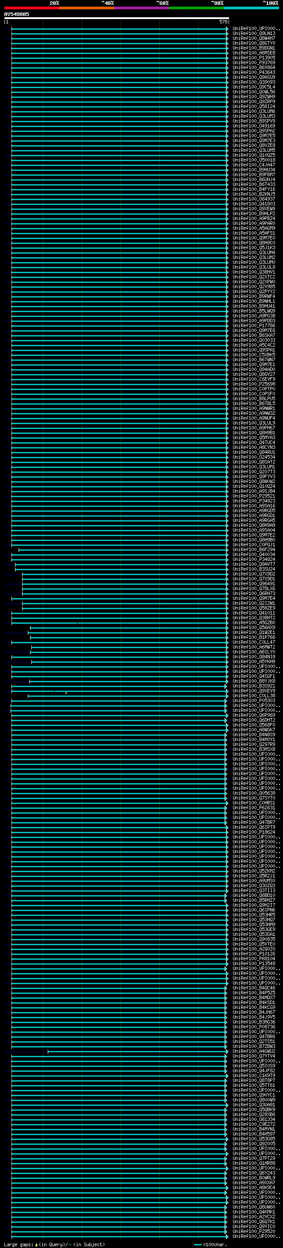Click the query end position 578 label

click(x=223, y=22)
